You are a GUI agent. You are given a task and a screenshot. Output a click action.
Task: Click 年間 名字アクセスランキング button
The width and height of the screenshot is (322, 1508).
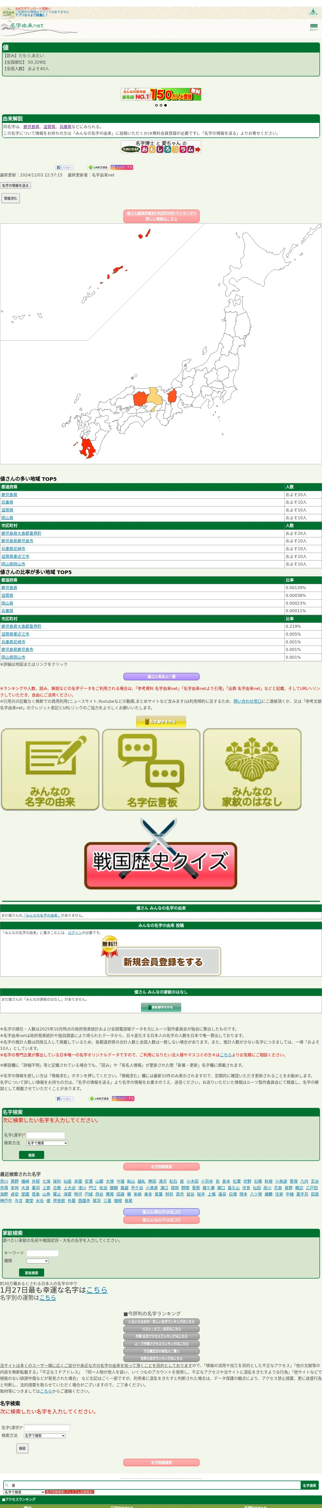(161, 1337)
